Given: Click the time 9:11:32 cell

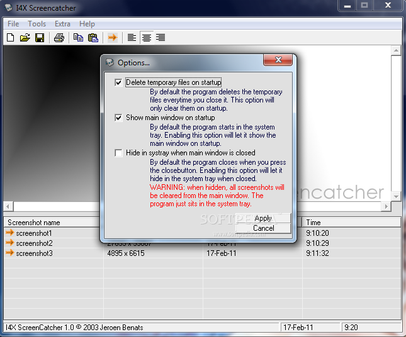Looking at the screenshot, I should (x=317, y=253).
